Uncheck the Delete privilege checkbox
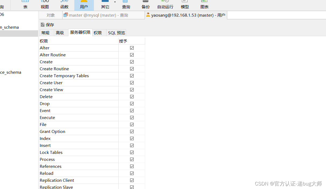This screenshot has height=189, width=326. pos(132,97)
